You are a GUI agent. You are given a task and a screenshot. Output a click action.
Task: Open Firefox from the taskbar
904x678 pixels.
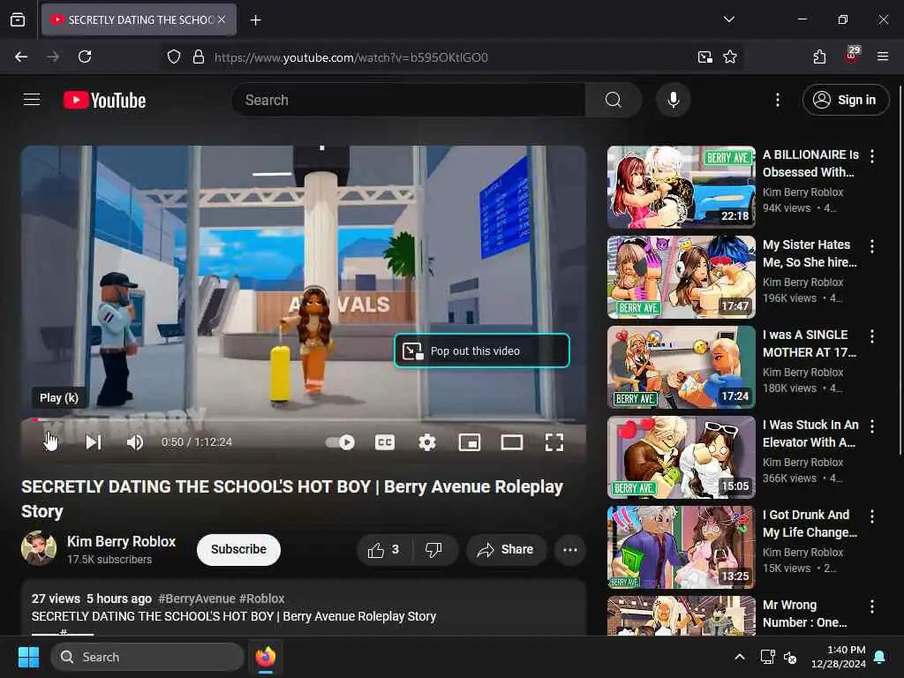click(x=265, y=657)
